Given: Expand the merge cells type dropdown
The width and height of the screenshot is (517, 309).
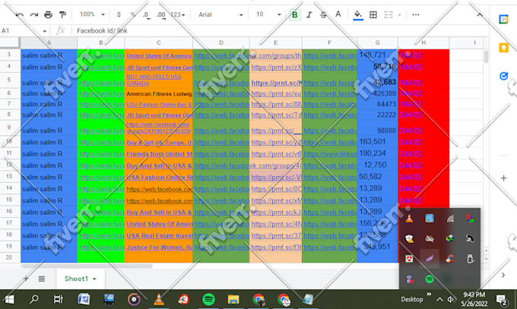Looking at the screenshot, I should click(x=400, y=15).
